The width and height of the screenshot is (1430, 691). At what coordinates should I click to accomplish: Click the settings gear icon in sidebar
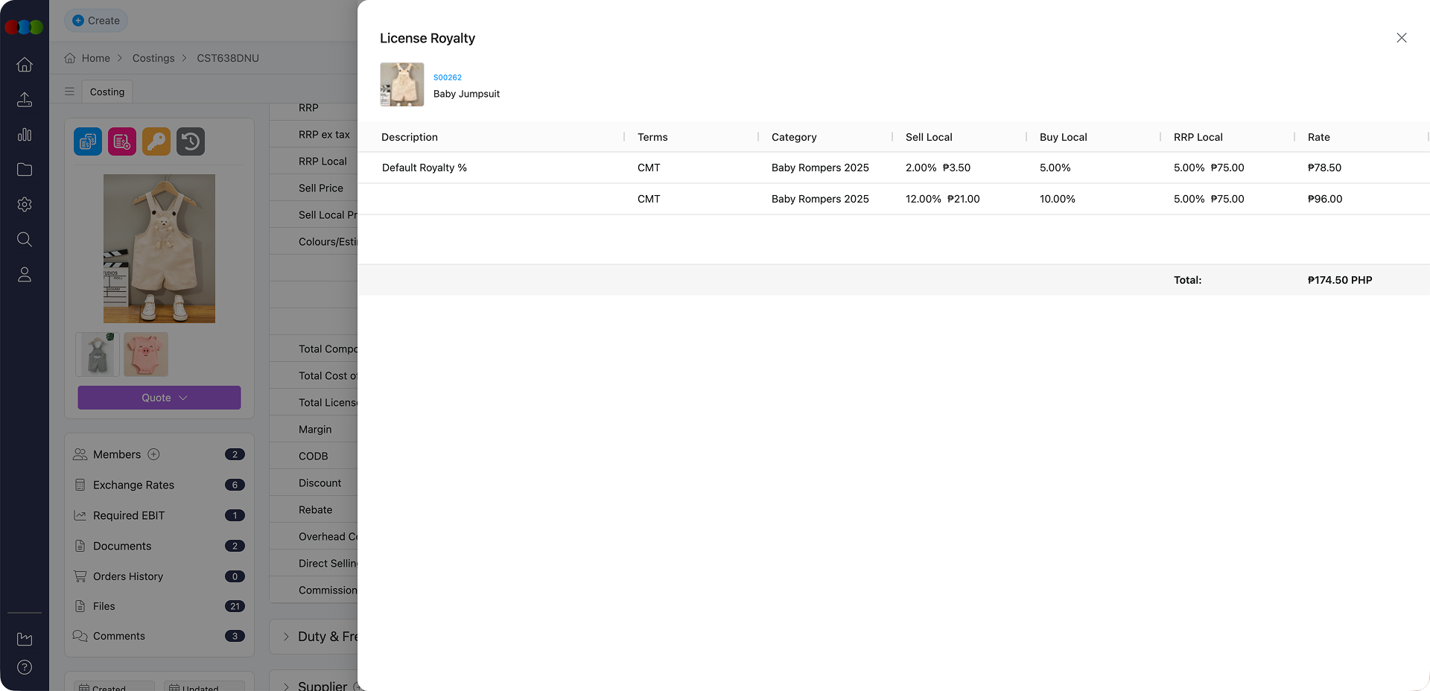[x=25, y=205]
